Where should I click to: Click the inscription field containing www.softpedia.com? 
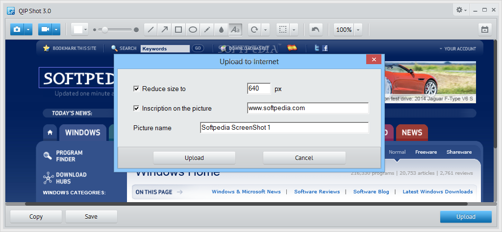308,108
